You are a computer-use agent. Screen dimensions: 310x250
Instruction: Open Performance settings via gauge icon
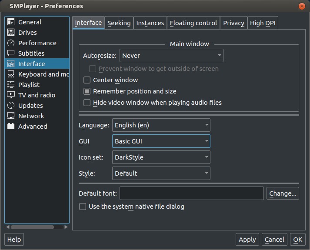click(11, 43)
